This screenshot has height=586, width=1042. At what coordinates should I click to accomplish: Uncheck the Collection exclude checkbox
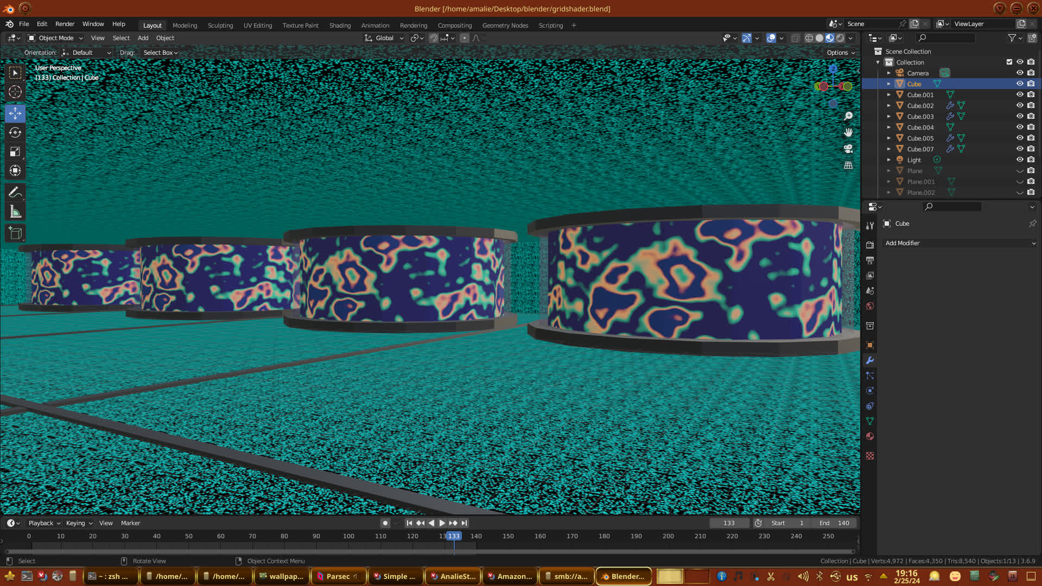1009,62
